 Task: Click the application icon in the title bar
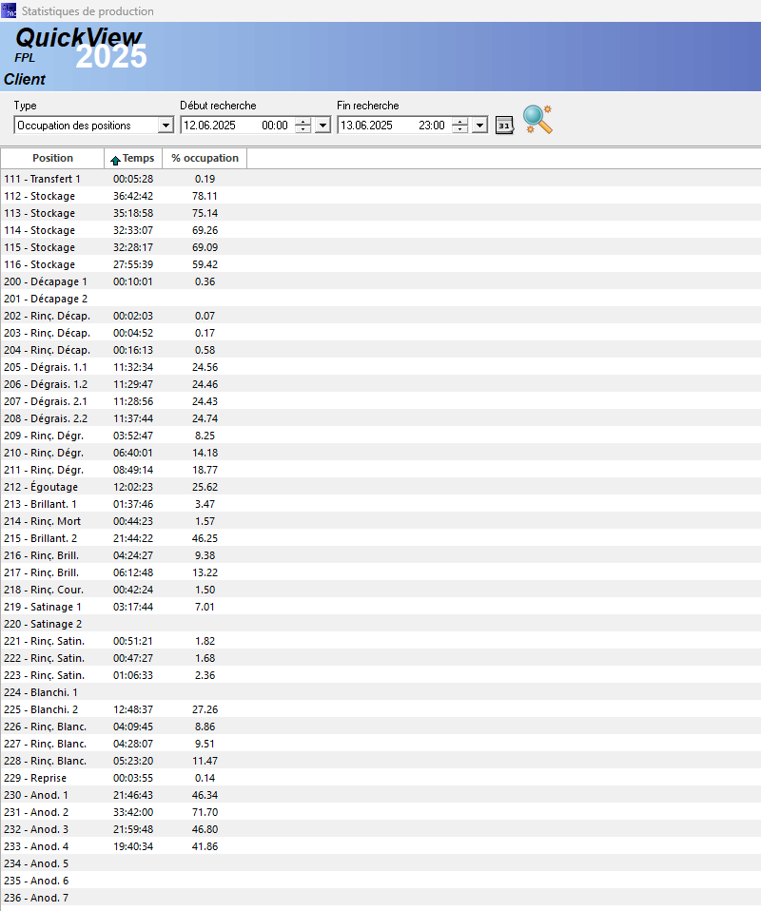tap(9, 10)
